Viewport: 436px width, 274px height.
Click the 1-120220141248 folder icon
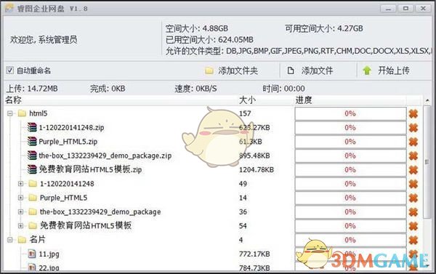click(x=33, y=184)
